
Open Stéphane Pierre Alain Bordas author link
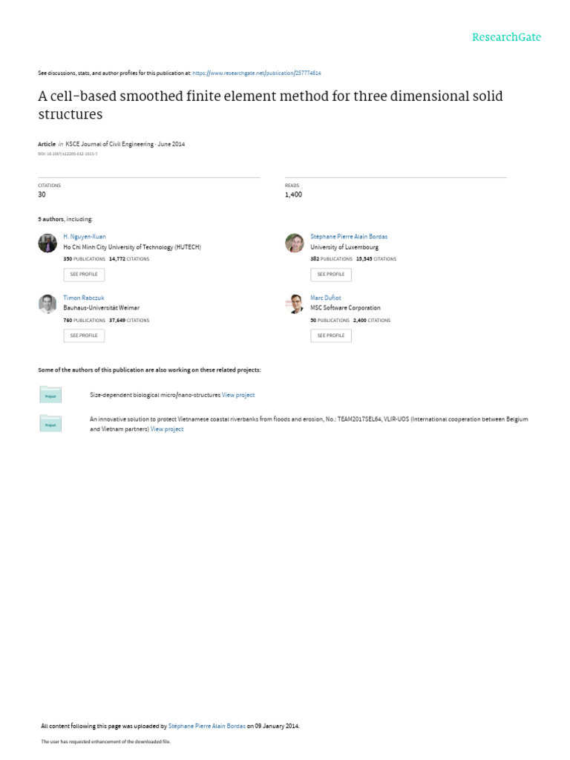tap(349, 237)
